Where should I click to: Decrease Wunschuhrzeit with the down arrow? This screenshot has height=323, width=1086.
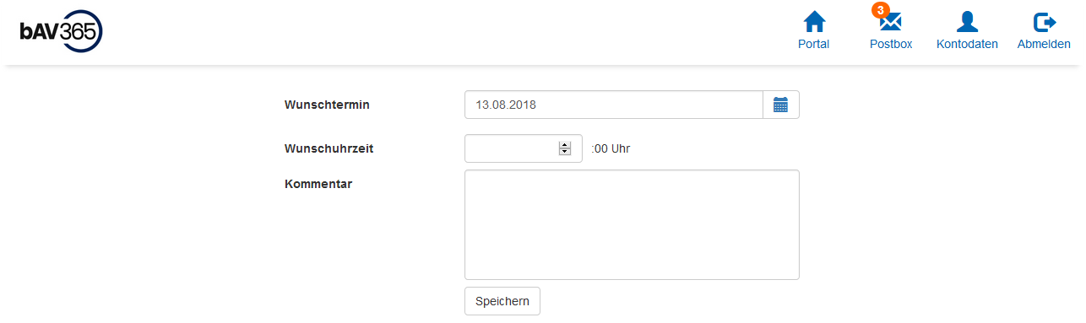[x=565, y=152]
